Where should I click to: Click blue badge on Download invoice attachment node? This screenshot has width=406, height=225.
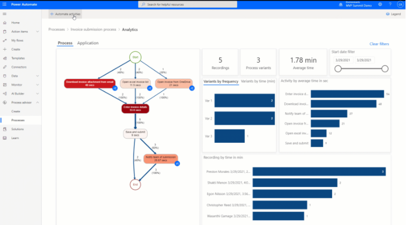point(115,88)
